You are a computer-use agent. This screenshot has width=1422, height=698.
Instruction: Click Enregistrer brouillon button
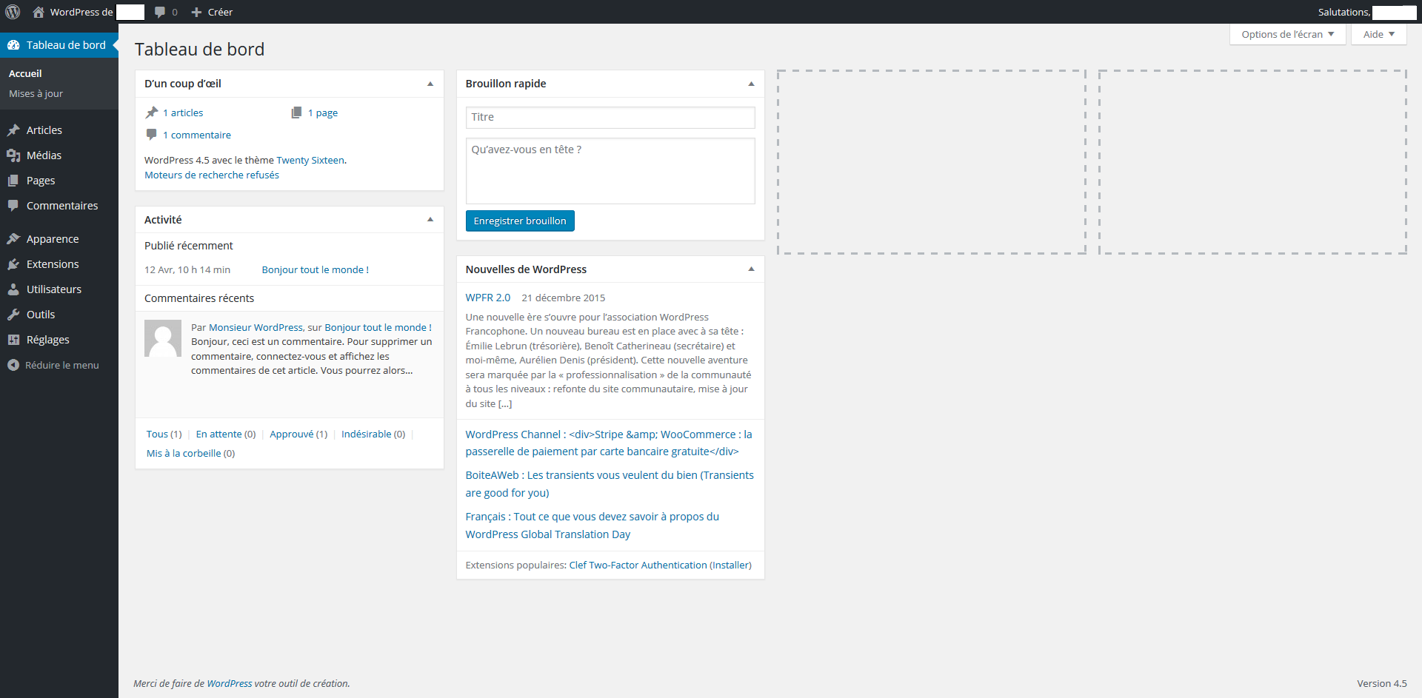click(x=520, y=221)
